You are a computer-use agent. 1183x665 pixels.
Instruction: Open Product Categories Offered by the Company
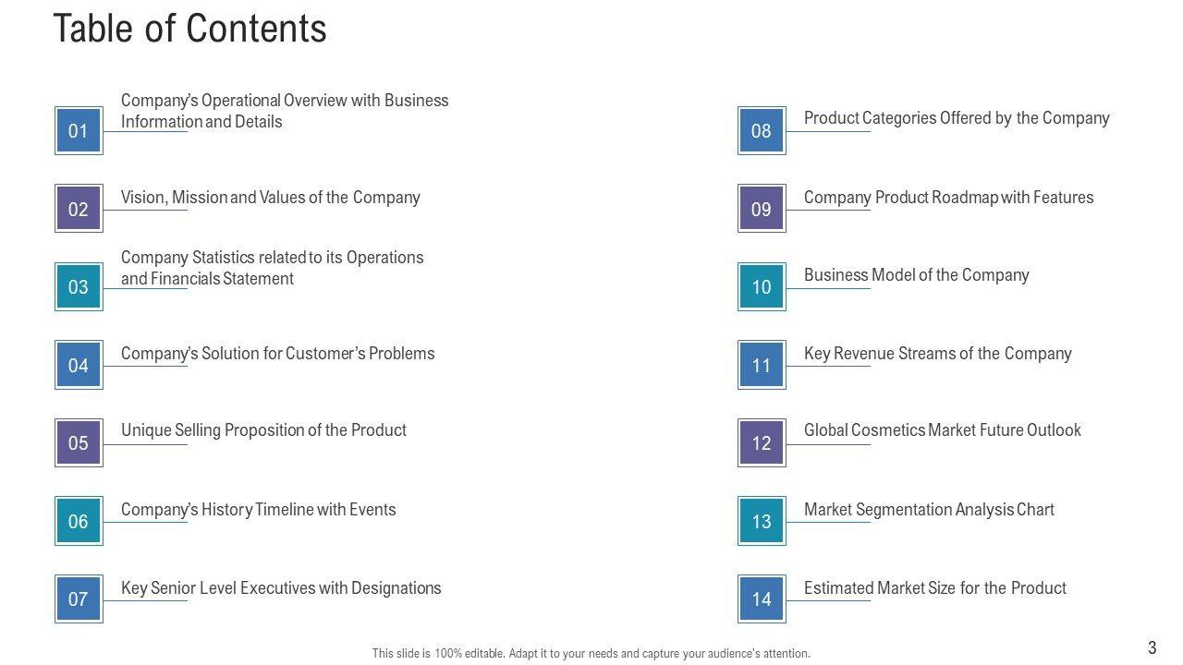[957, 118]
